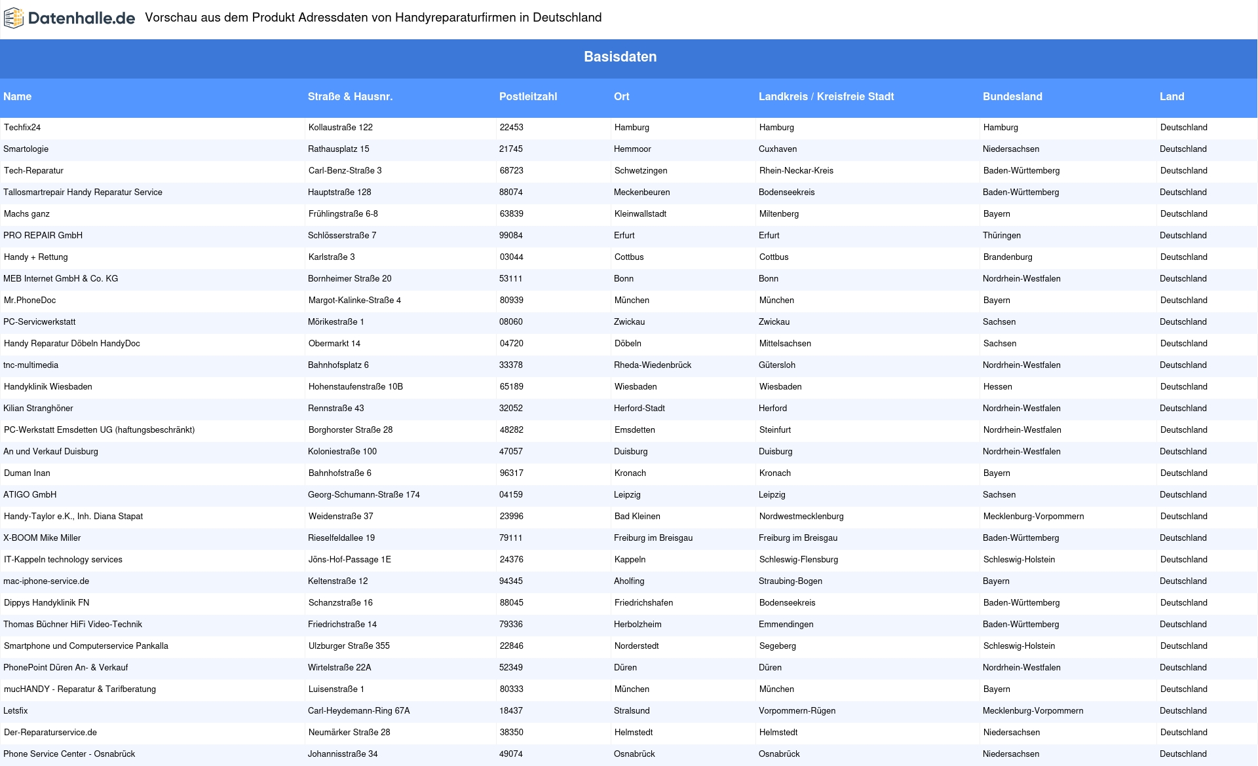Click Dippys Handyklinik FN cell
Image resolution: width=1258 pixels, height=766 pixels.
point(47,603)
